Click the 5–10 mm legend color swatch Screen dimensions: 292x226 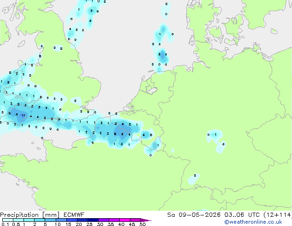click(x=50, y=220)
